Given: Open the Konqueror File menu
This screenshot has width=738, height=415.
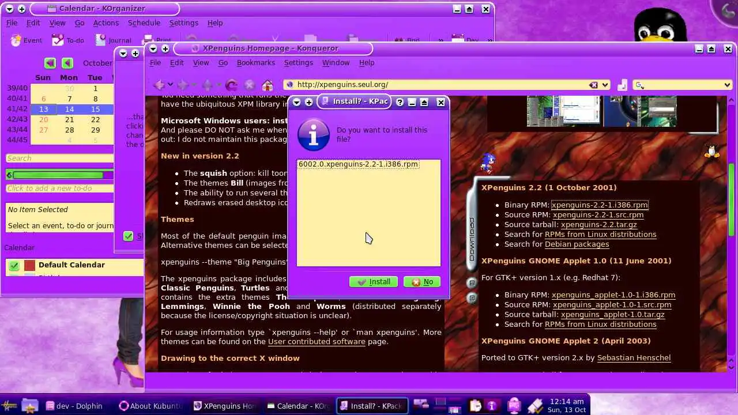Looking at the screenshot, I should pyautogui.click(x=155, y=62).
